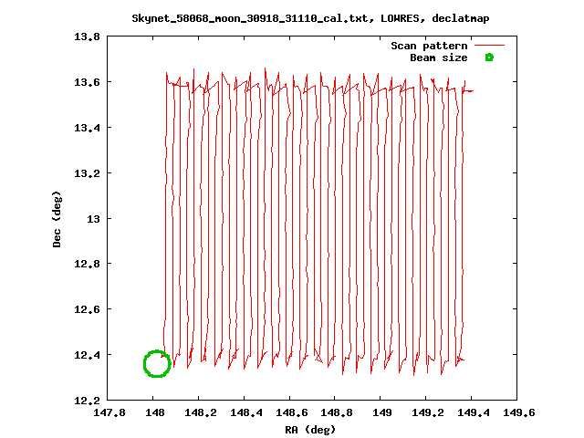
Task: Click x-axis tick label 148
Action: 154,412
